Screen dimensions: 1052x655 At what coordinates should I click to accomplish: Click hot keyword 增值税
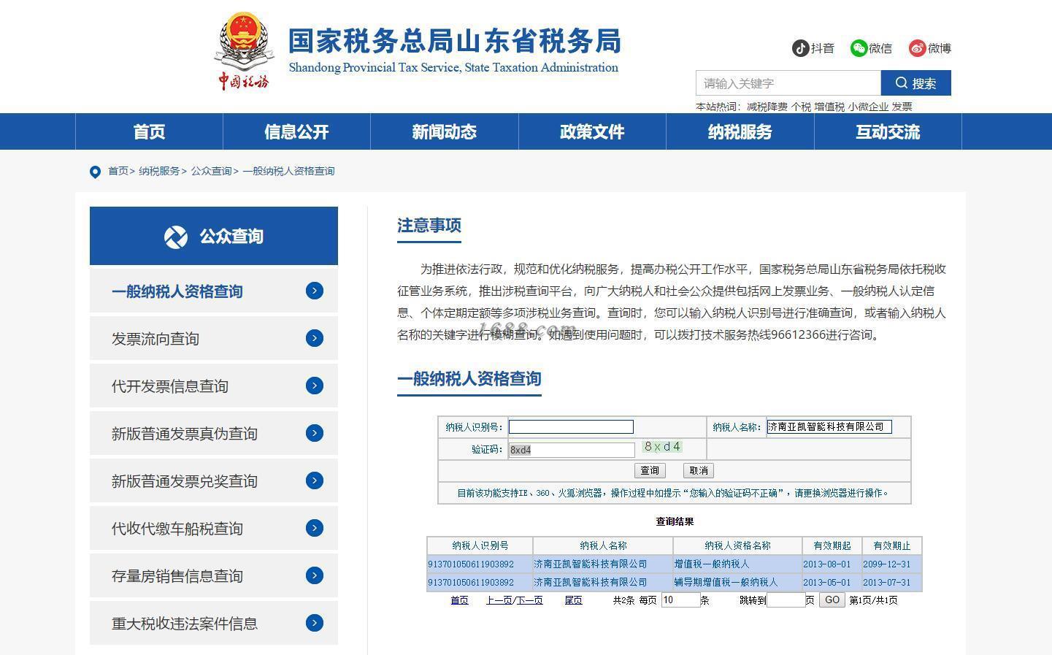[x=830, y=107]
